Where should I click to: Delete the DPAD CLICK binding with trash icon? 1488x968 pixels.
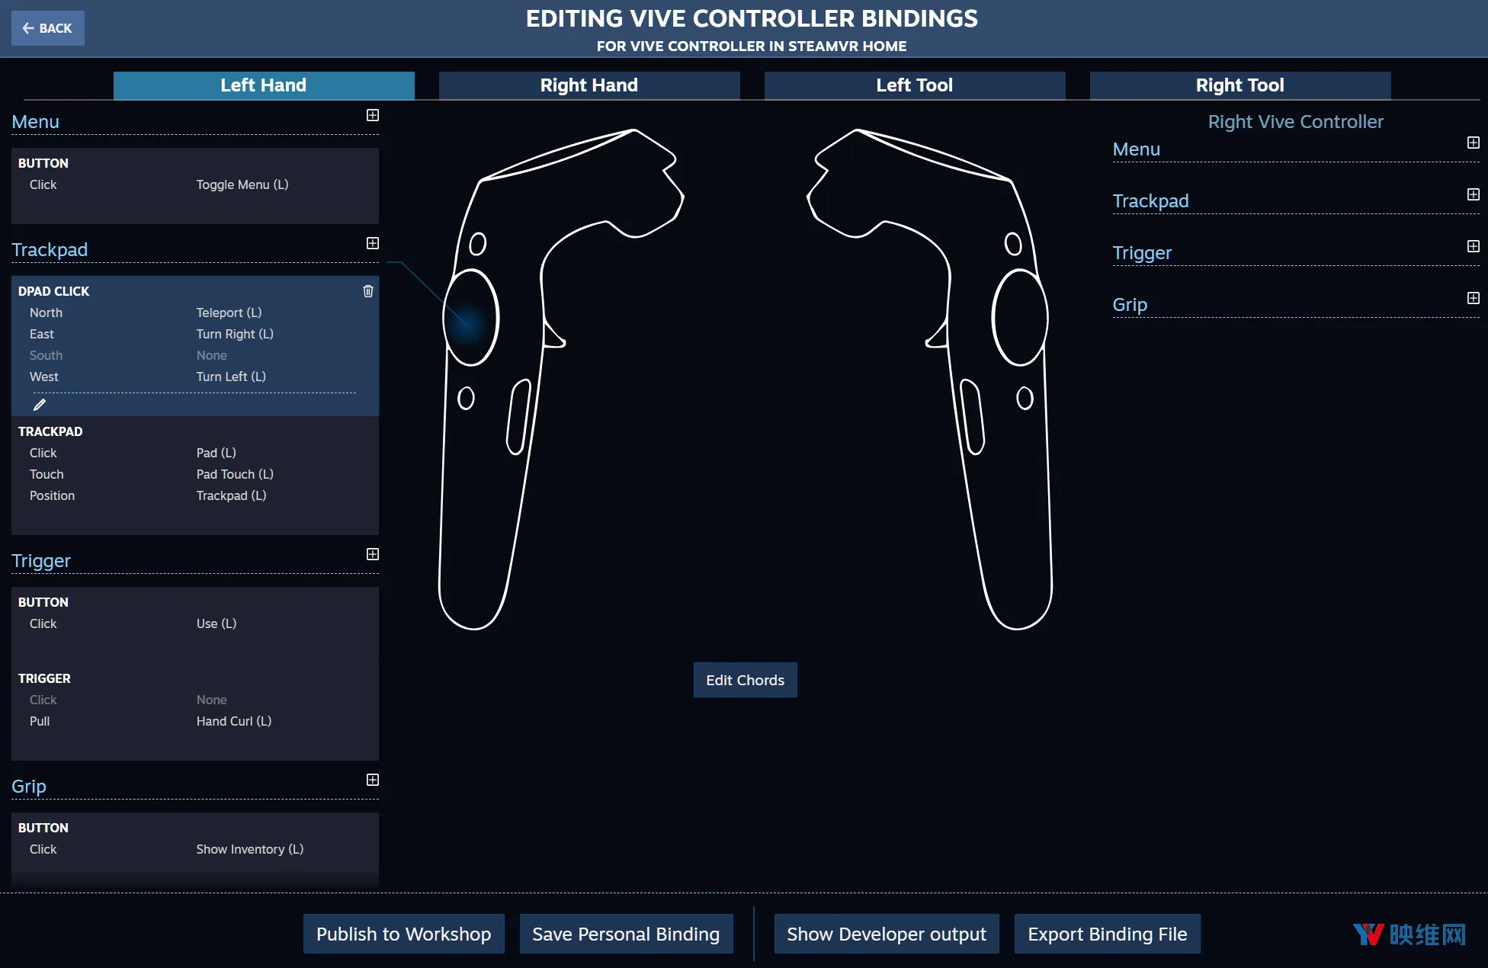click(368, 291)
